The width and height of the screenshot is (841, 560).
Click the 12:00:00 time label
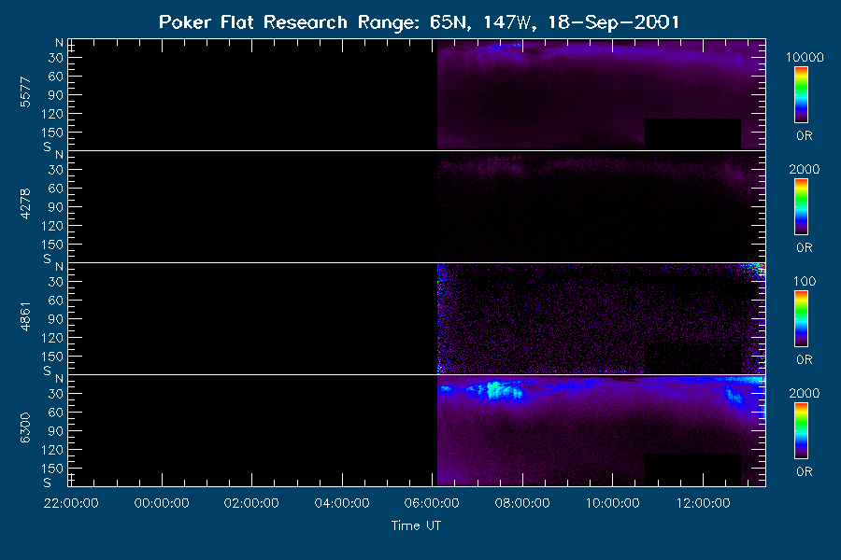[x=703, y=503]
